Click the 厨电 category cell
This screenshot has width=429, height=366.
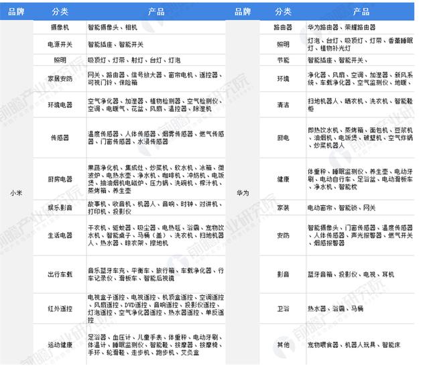[284, 137]
